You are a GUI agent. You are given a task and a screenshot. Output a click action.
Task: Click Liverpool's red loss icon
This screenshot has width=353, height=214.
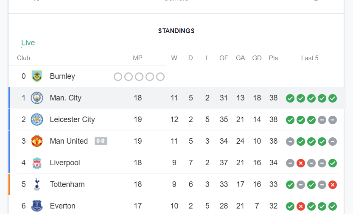(x=301, y=163)
